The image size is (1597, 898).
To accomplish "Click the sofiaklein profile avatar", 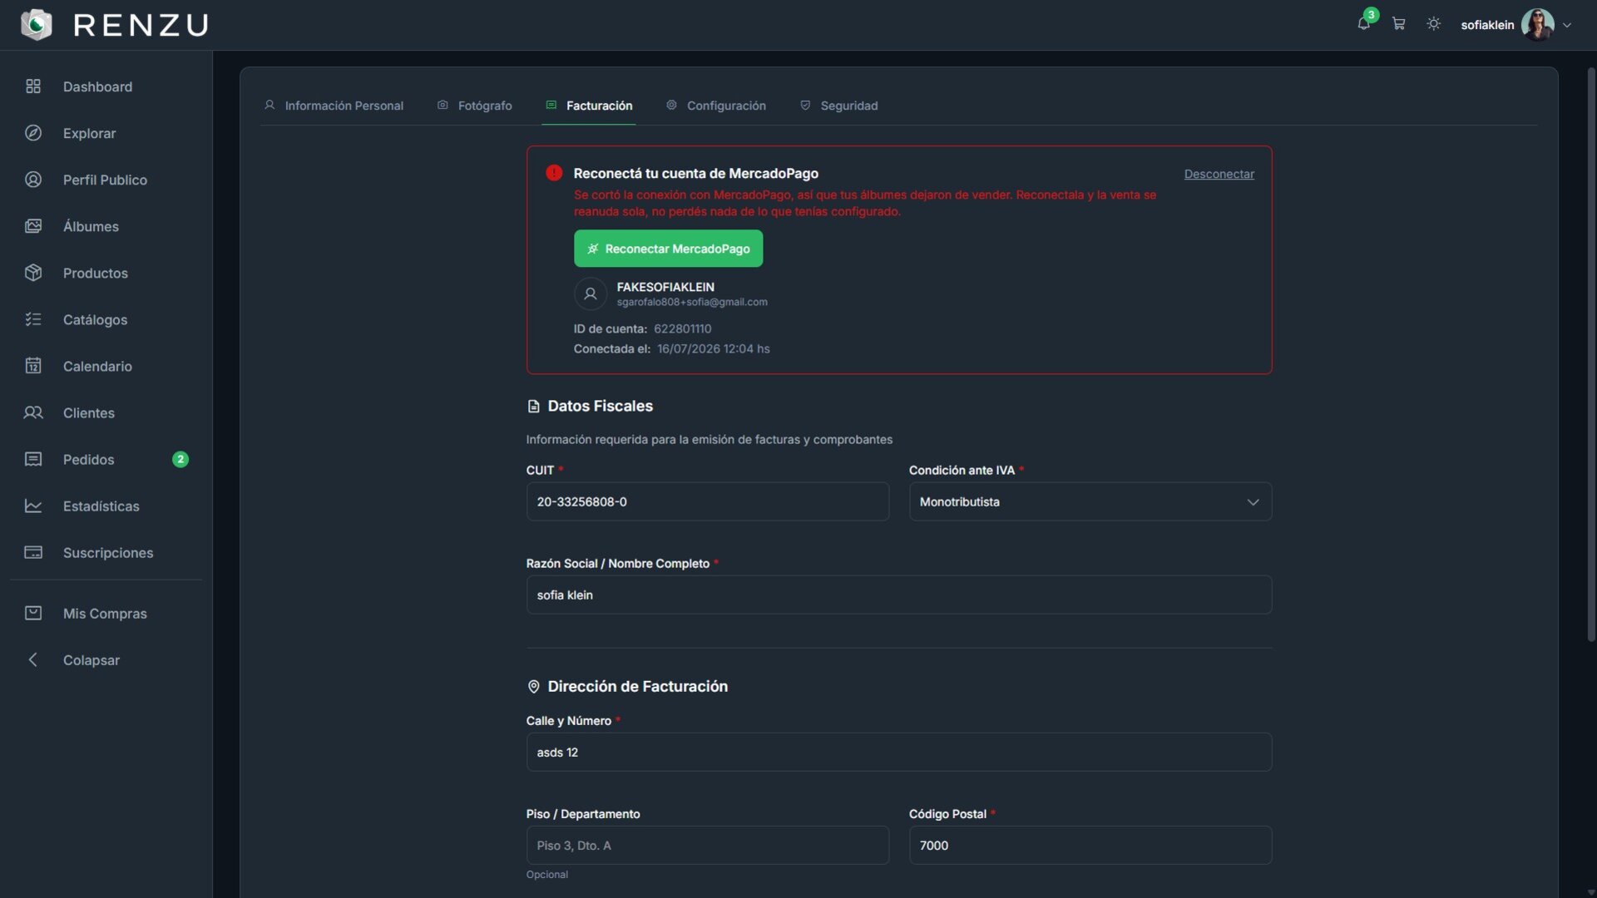I will point(1537,25).
